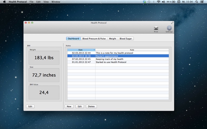The height and width of the screenshot is (129, 207).
Task: Click the Wi-Fi status icon
Action: point(158,2)
